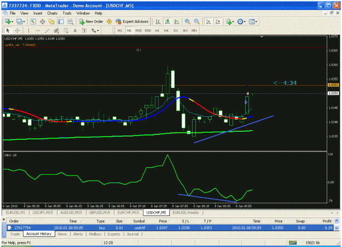Open the News terminal tab
The height and width of the screenshot is (247, 342).
coord(62,234)
